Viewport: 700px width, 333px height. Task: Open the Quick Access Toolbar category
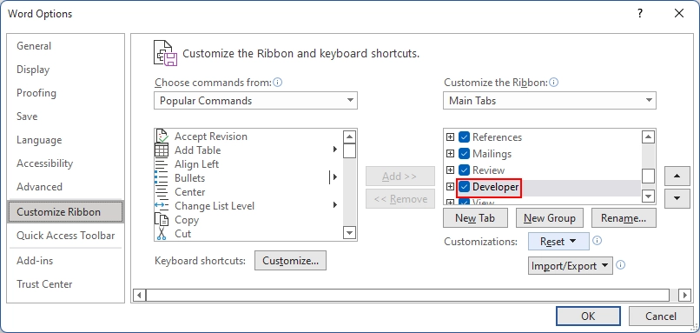[65, 236]
